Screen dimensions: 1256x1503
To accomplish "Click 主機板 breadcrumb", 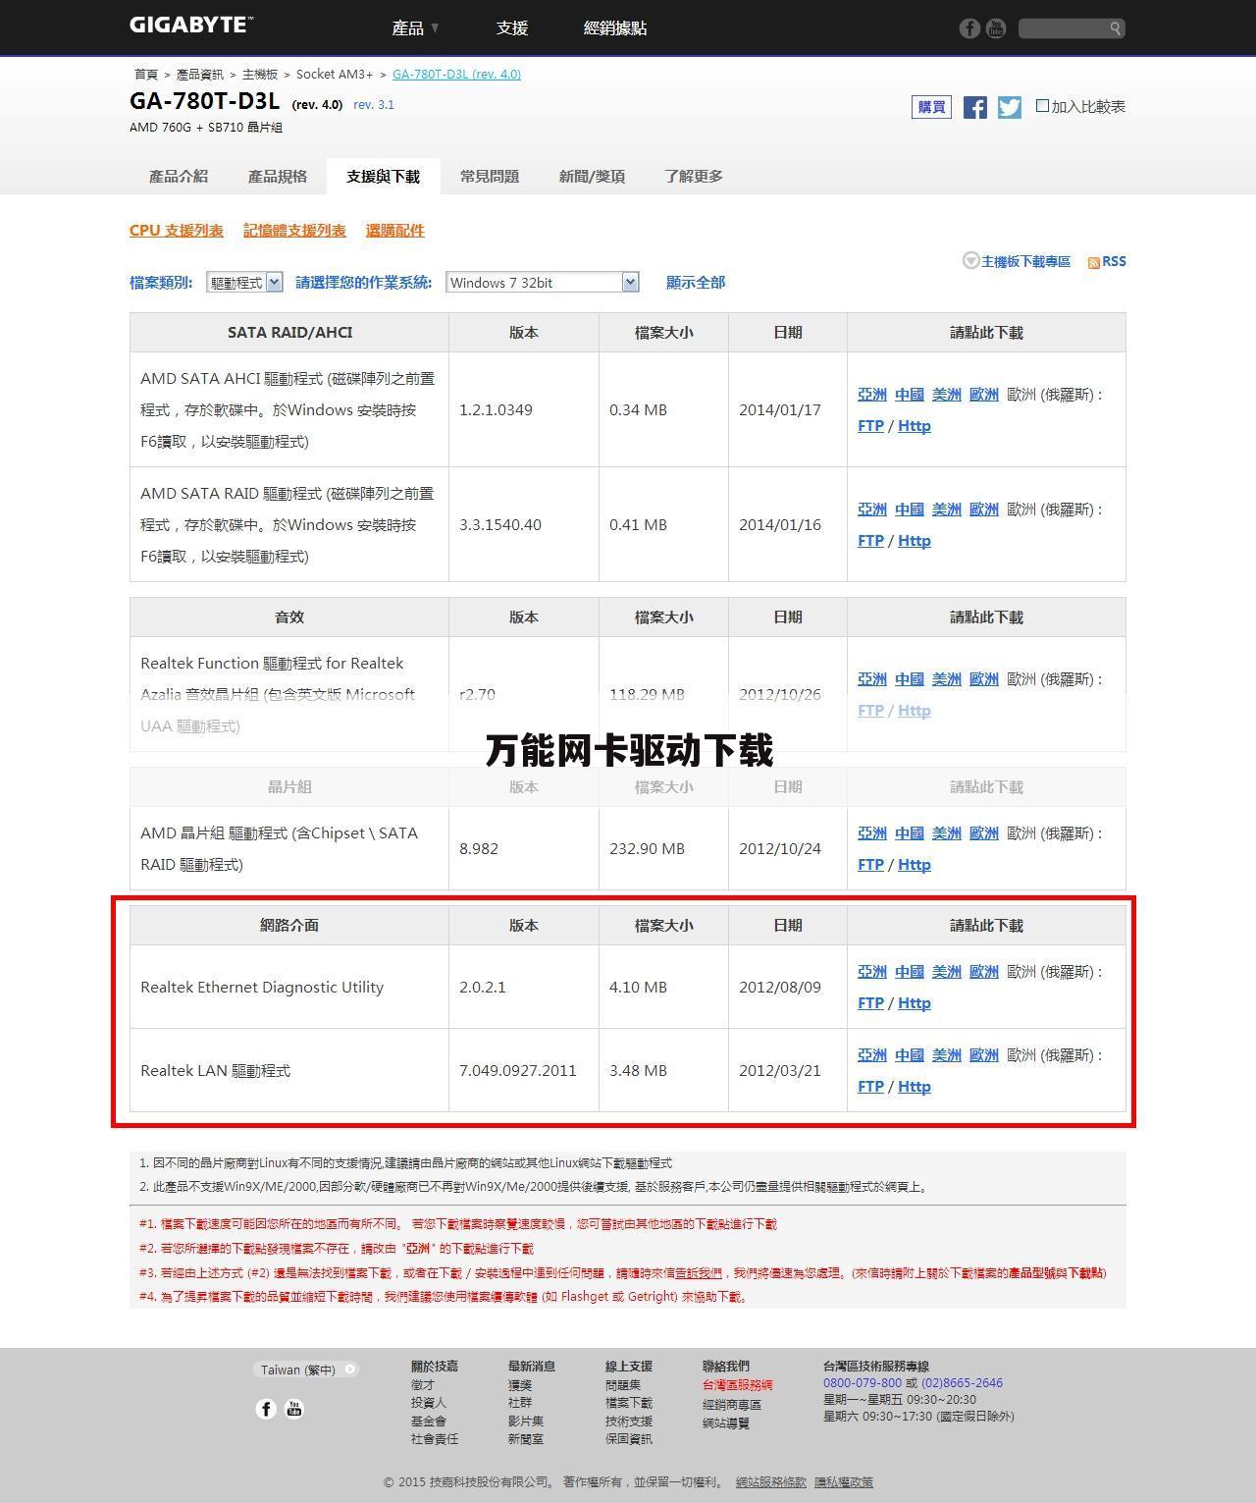I will 260,75.
